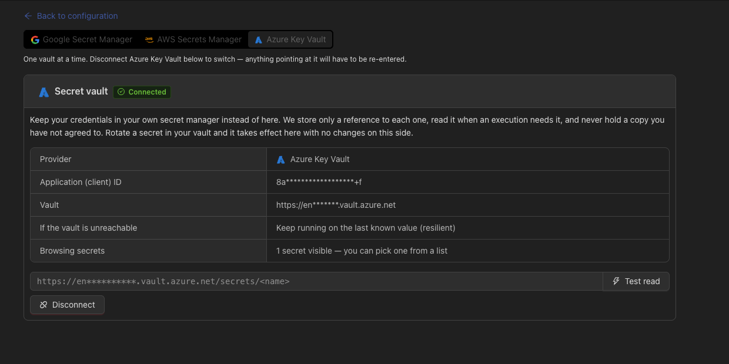729x364 pixels.
Task: Select the 'Vault' row label
Action: coord(49,205)
